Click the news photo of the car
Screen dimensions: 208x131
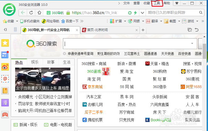(43, 80)
